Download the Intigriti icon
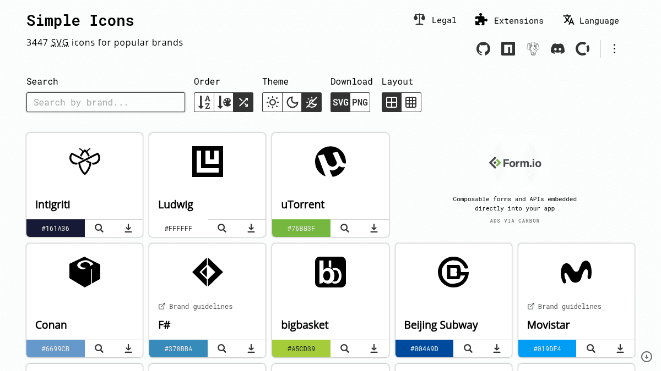This screenshot has height=371, width=661. pyautogui.click(x=128, y=228)
